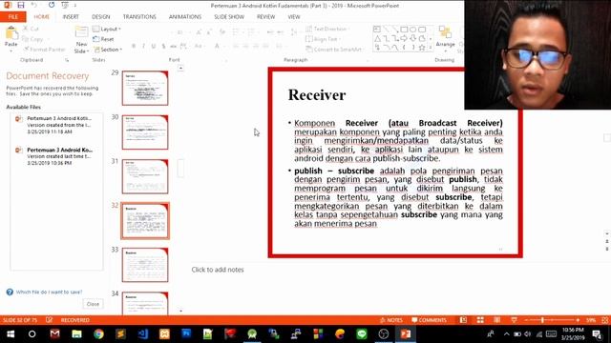
Task: Open the Clipboard dialog launcher
Action: [x=67, y=60]
